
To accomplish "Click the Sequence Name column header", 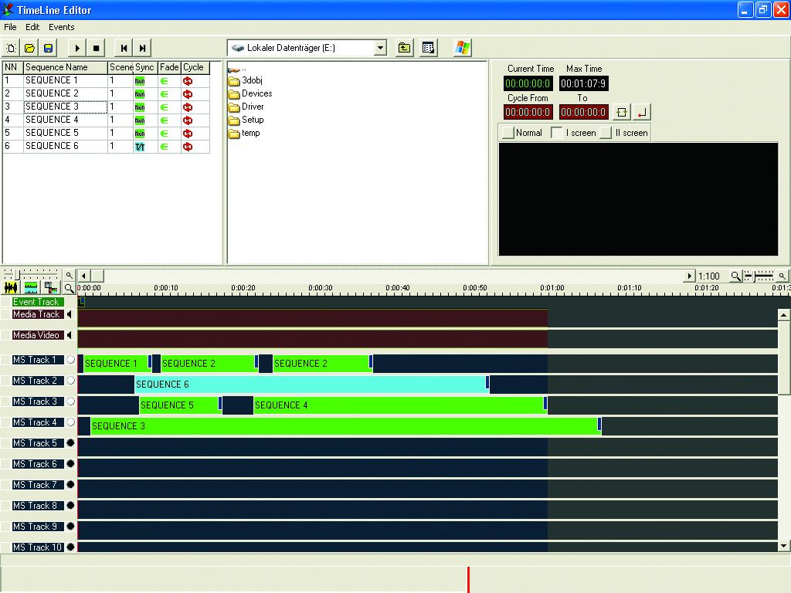I will click(65, 67).
